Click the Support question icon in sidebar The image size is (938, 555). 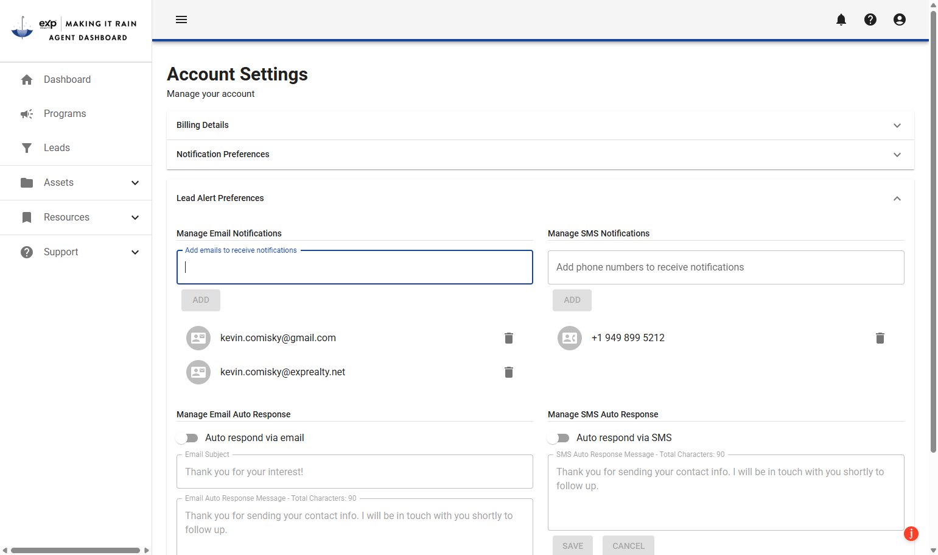click(27, 252)
